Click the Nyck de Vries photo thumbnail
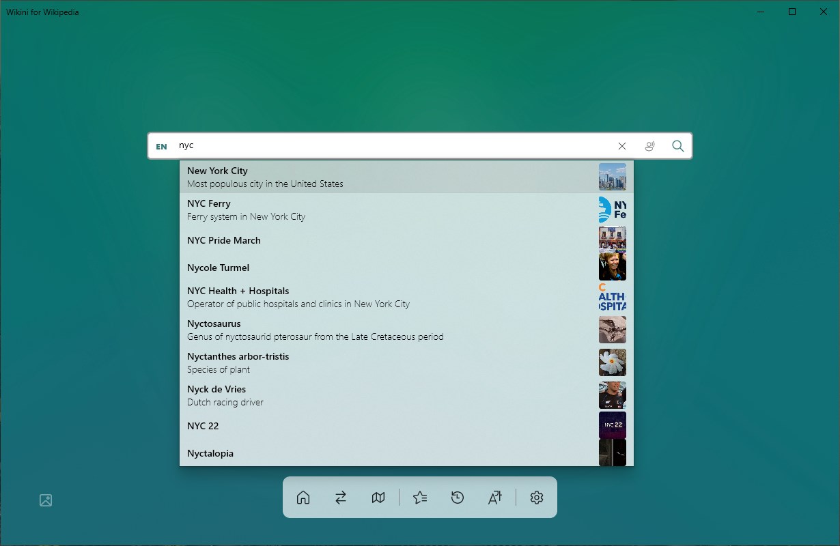The width and height of the screenshot is (840, 546). 613,395
